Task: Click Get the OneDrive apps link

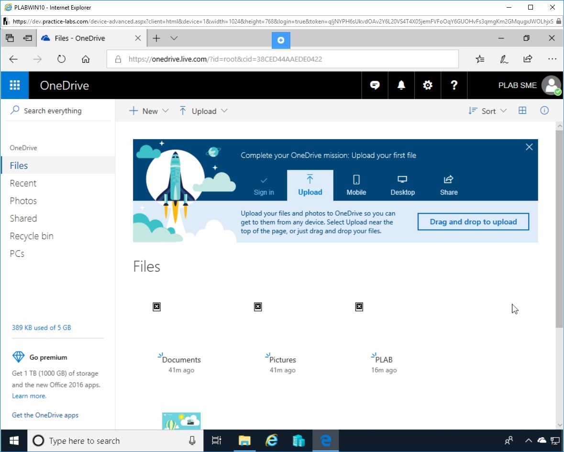Action: click(x=45, y=415)
